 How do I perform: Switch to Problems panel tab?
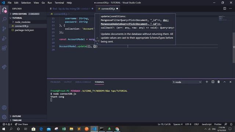click(55, 82)
